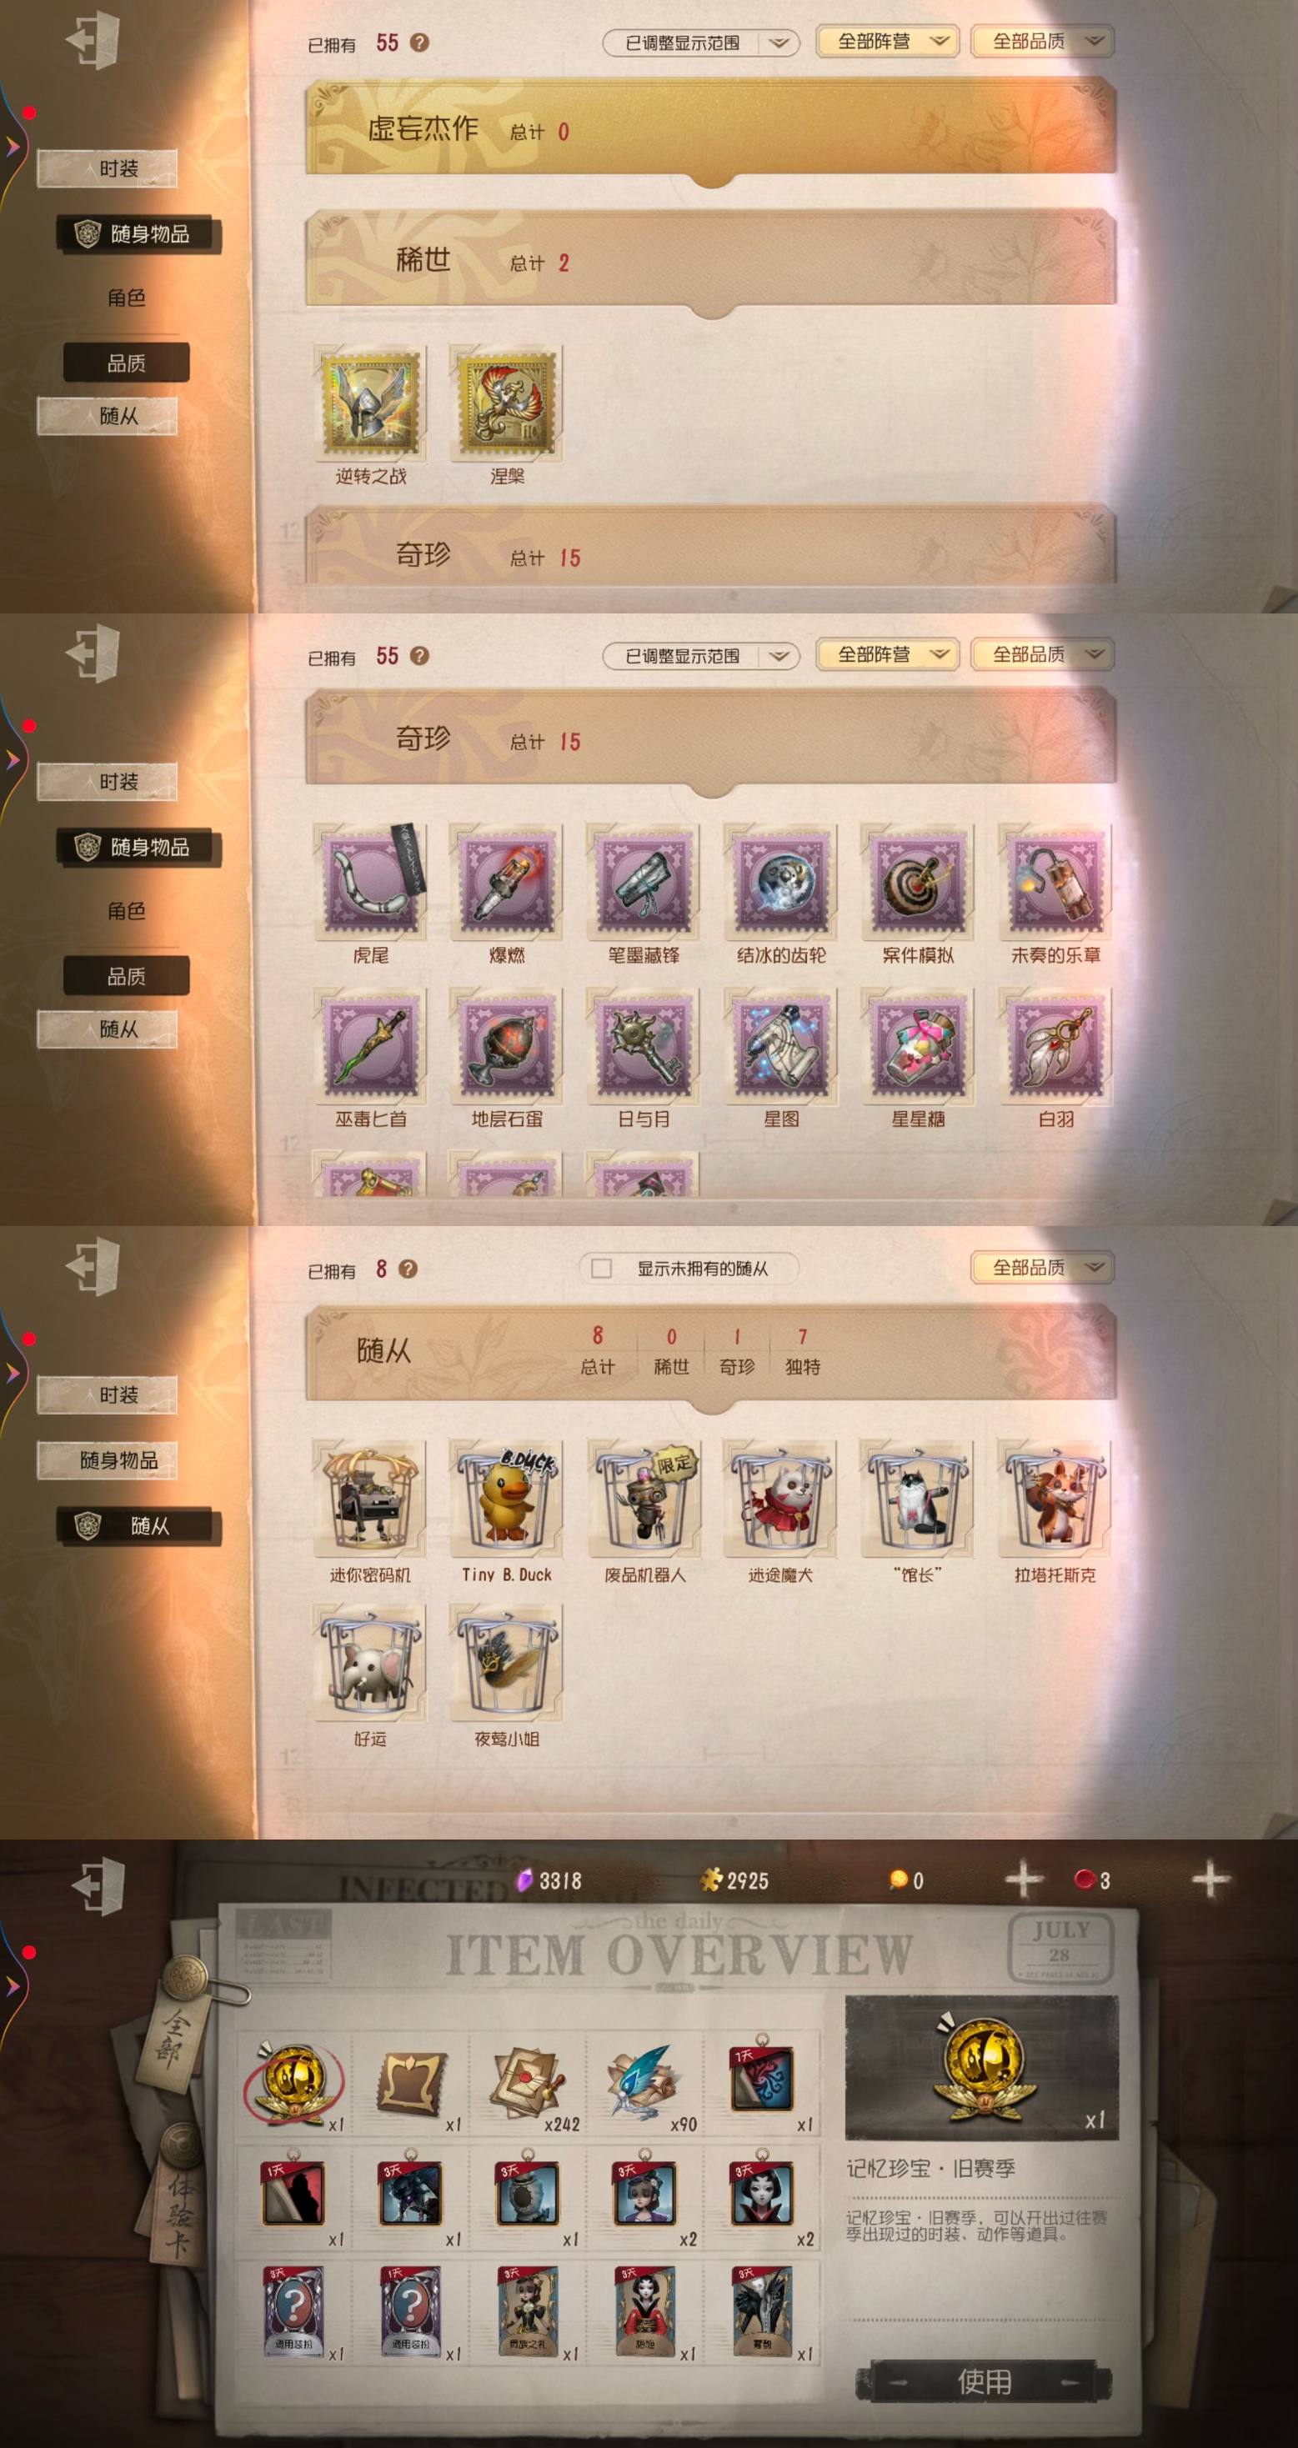Click the help icon beside owned count 8

click(x=408, y=1269)
